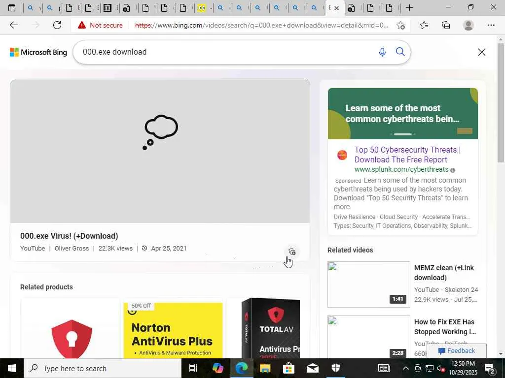Viewport: 505px width, 378px height.
Task: Close the video detail view
Action: click(x=481, y=52)
